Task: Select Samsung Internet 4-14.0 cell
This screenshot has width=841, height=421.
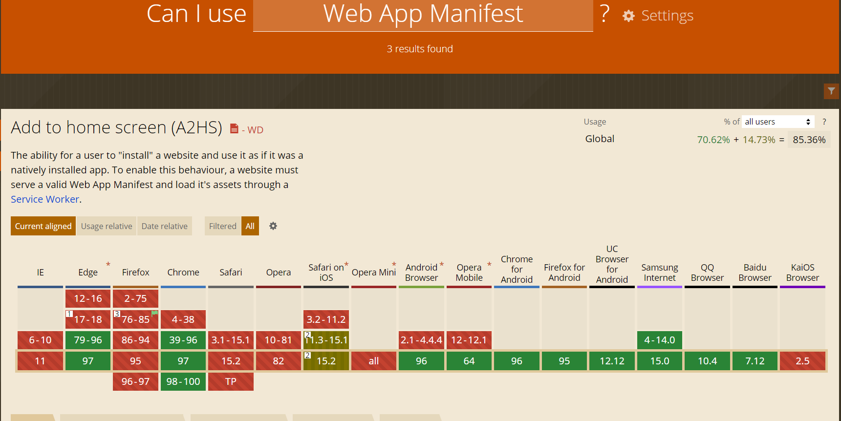Action: pos(660,340)
